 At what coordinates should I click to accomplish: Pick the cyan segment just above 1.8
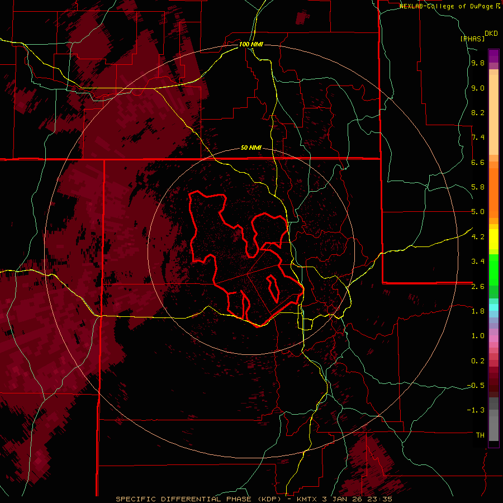pyautogui.click(x=493, y=307)
